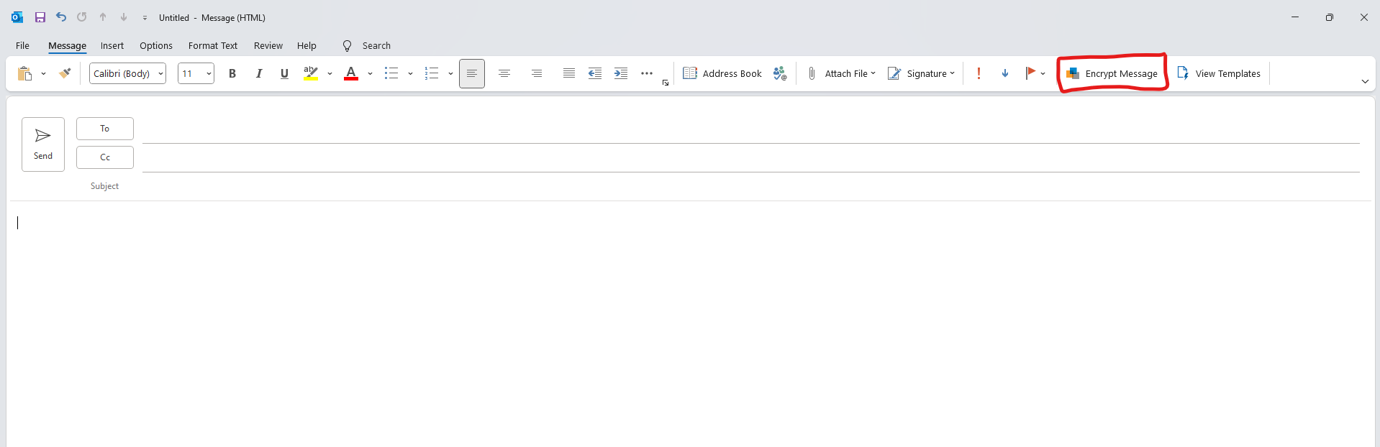Click the Check Names icon
1380x447 pixels.
[780, 73]
